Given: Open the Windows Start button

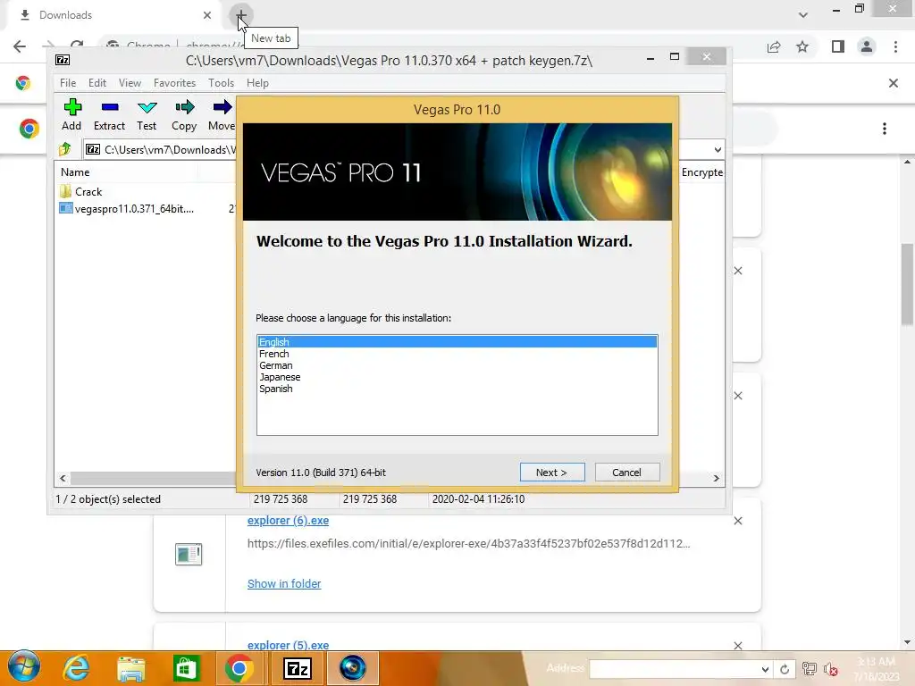Looking at the screenshot, I should [24, 667].
